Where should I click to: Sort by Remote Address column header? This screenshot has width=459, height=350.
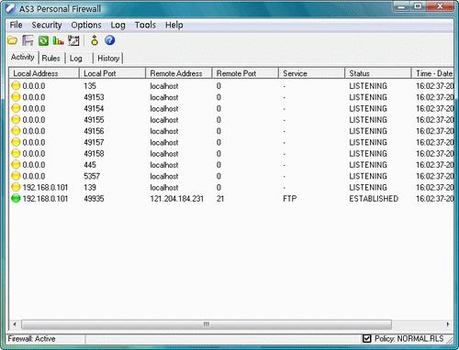tap(179, 73)
